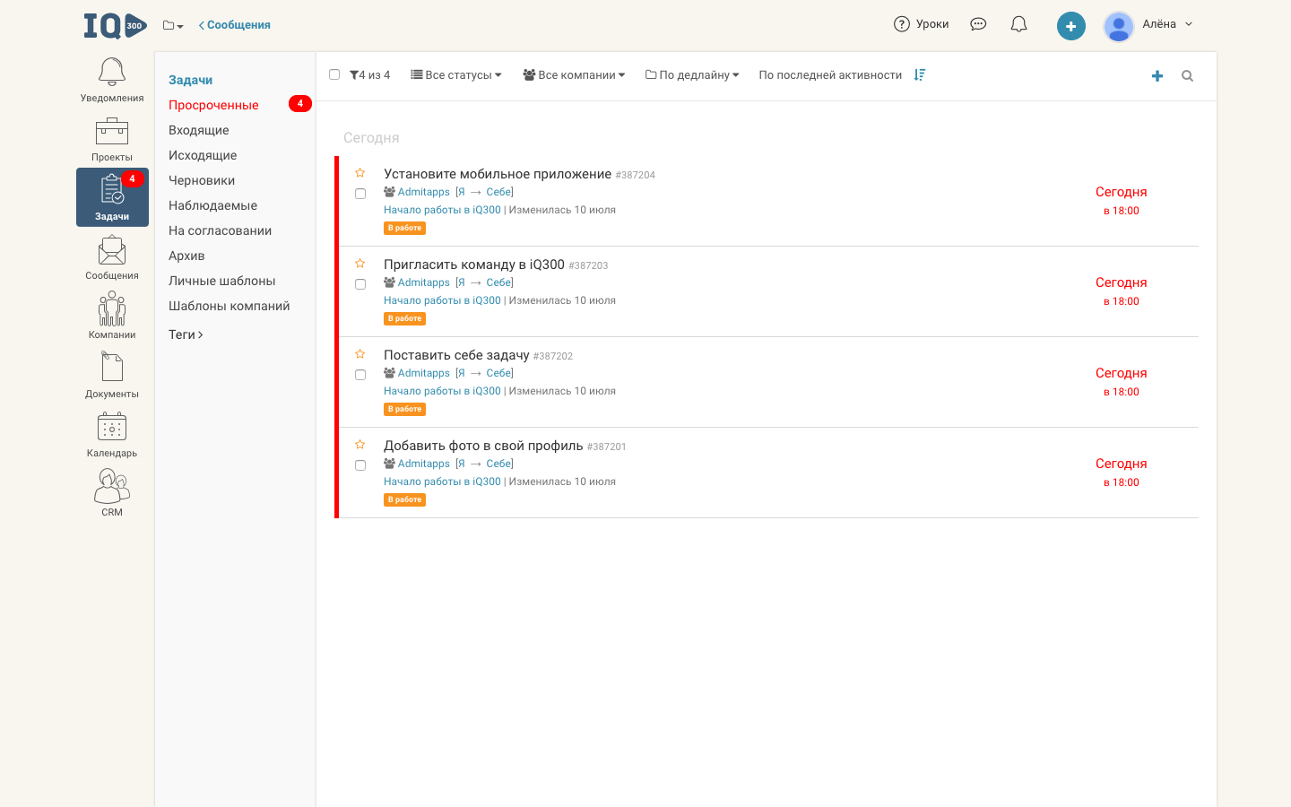
Task: Click the red overdue count badge 4
Action: click(x=300, y=104)
